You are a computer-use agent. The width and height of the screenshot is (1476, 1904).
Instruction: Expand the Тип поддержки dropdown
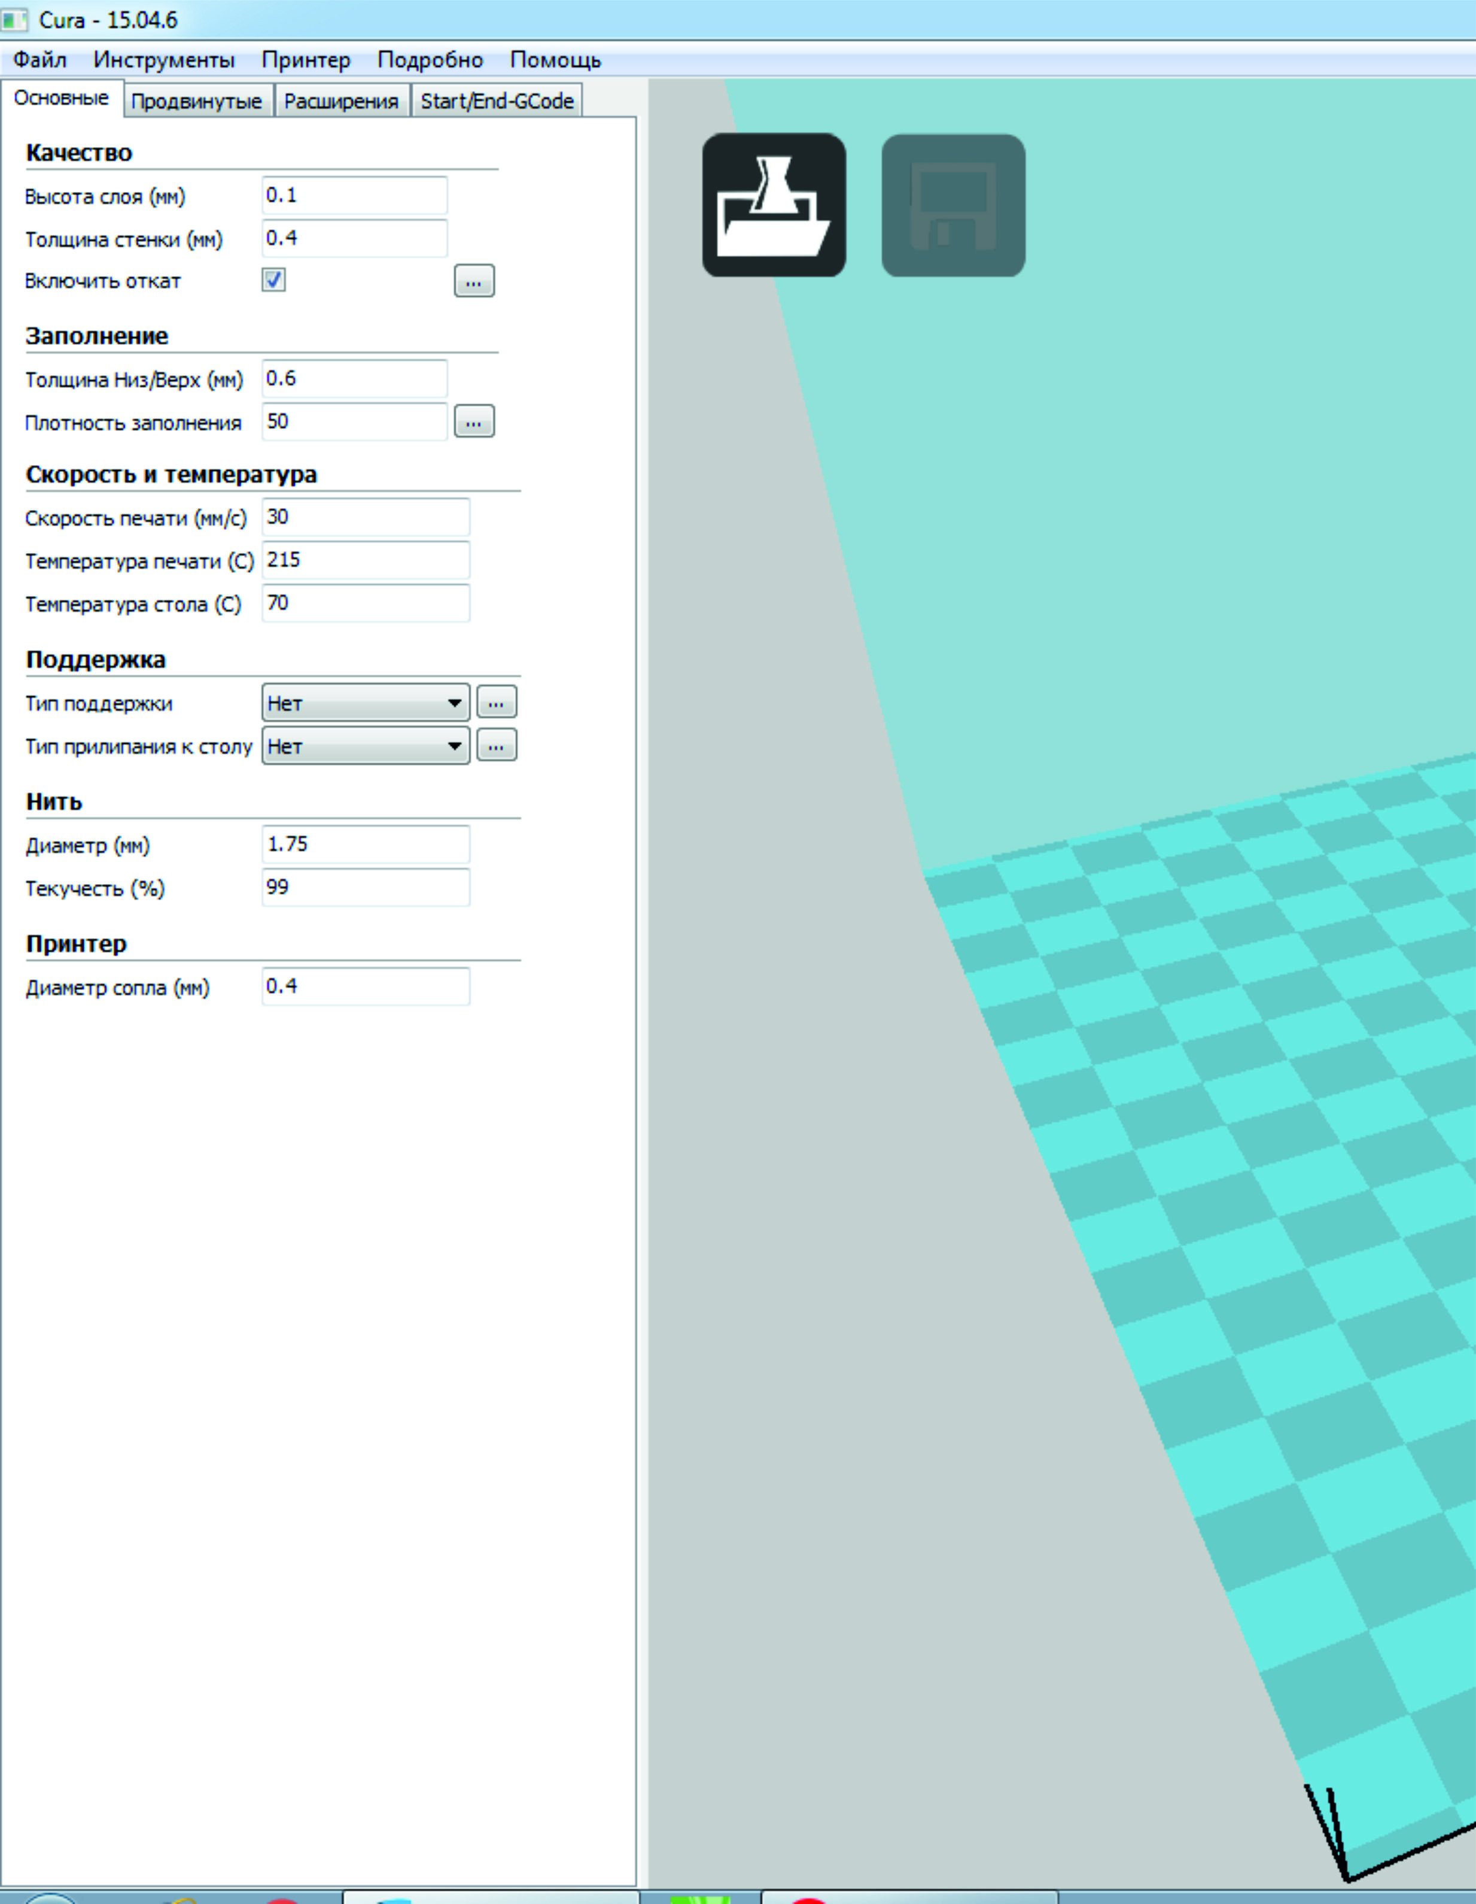click(x=366, y=703)
